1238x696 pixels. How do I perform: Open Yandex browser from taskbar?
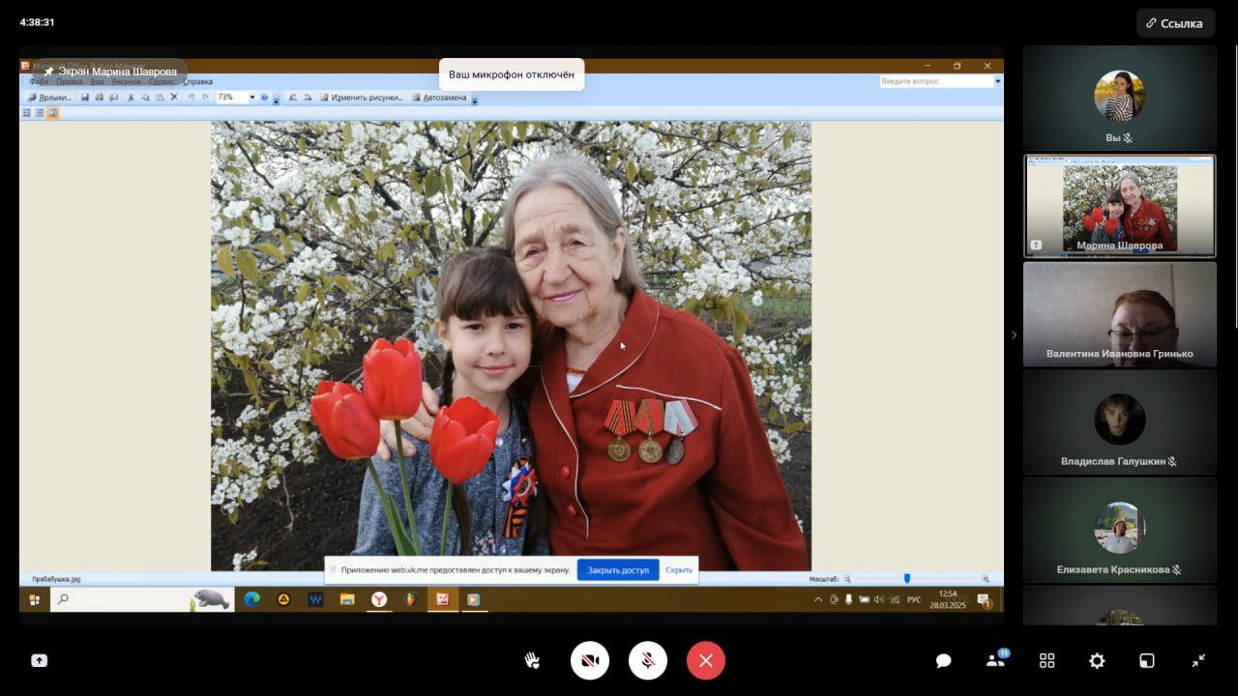point(379,599)
